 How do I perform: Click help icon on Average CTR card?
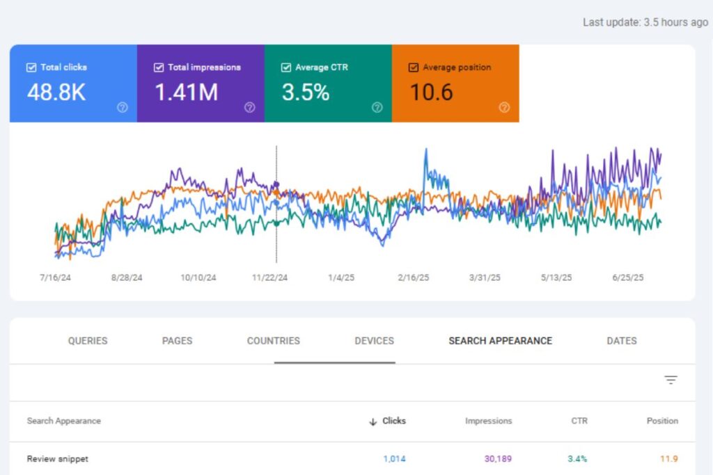click(377, 107)
